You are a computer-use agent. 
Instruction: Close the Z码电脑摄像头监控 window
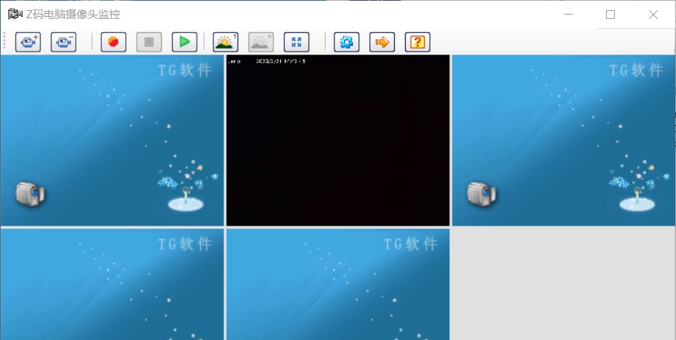pyautogui.click(x=653, y=15)
